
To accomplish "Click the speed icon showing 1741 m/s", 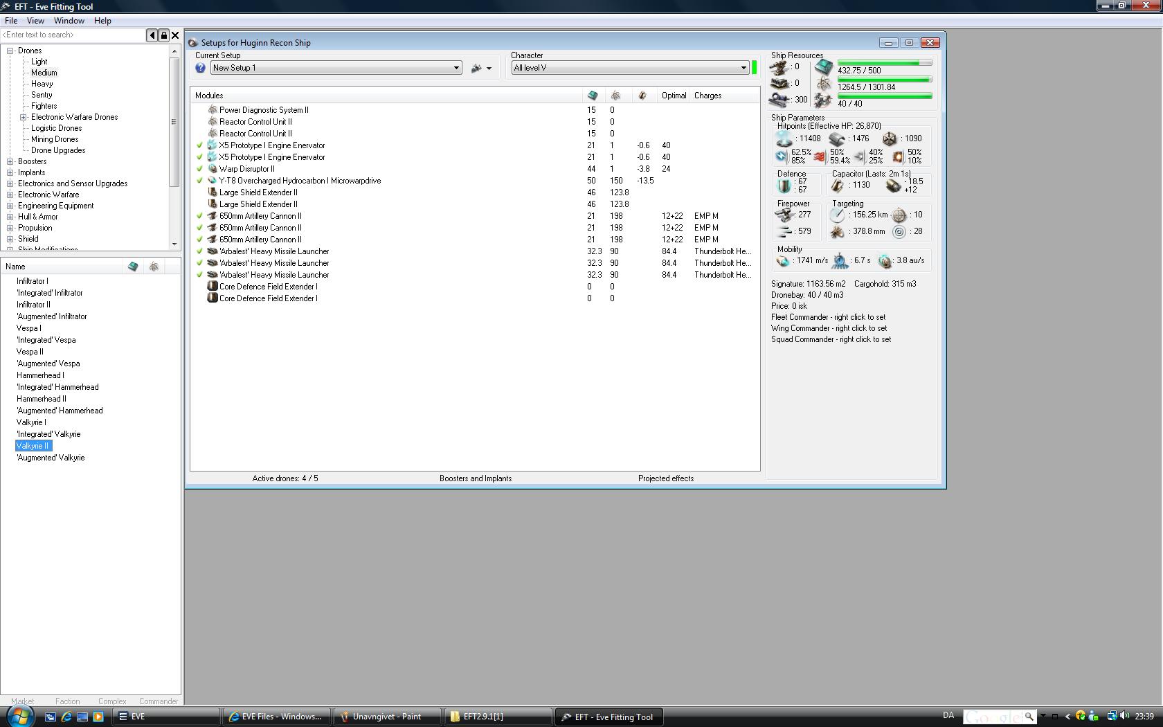I will (783, 261).
